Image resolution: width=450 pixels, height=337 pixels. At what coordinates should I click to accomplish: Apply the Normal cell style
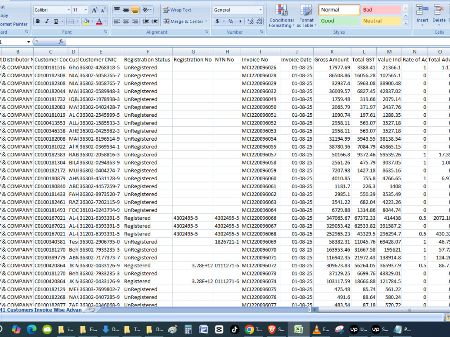tap(339, 10)
